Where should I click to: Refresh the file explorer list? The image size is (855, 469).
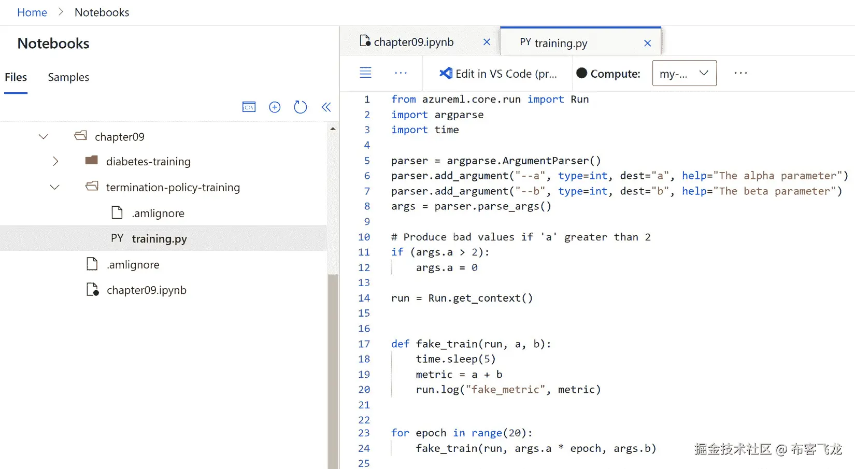point(301,107)
